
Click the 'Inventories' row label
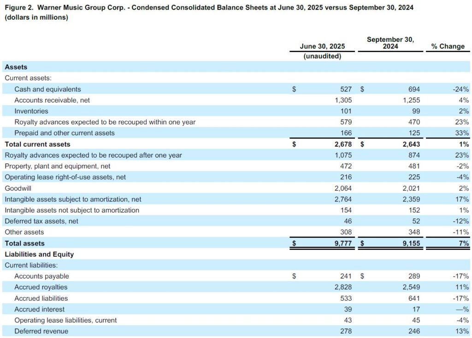[x=31, y=111]
